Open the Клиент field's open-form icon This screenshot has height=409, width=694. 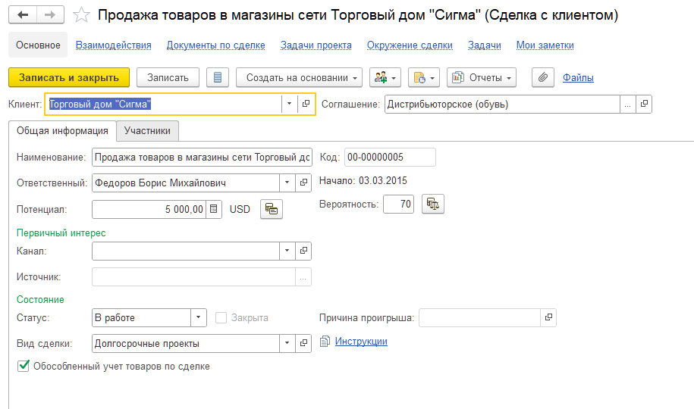[306, 104]
